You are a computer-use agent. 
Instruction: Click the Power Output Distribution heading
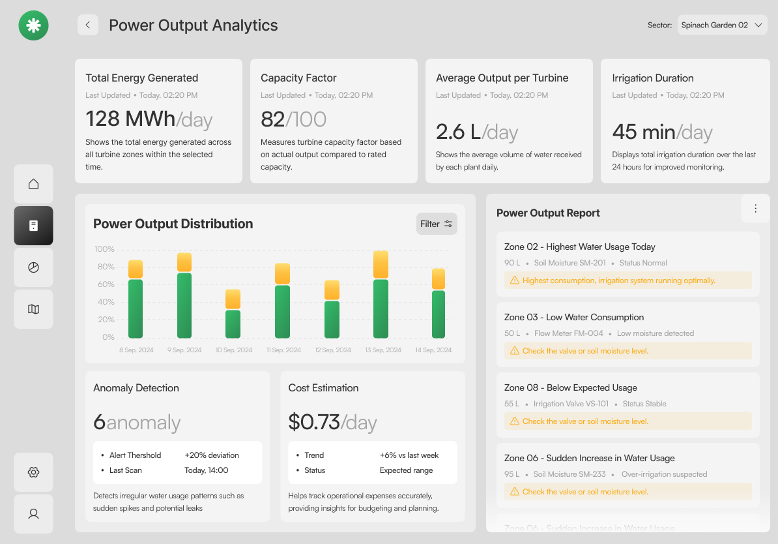173,224
